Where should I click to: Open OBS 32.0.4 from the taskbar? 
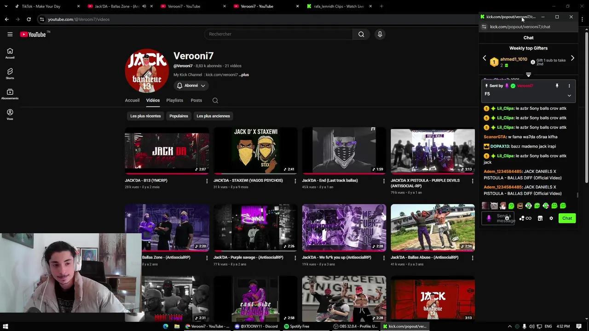[x=356, y=326]
